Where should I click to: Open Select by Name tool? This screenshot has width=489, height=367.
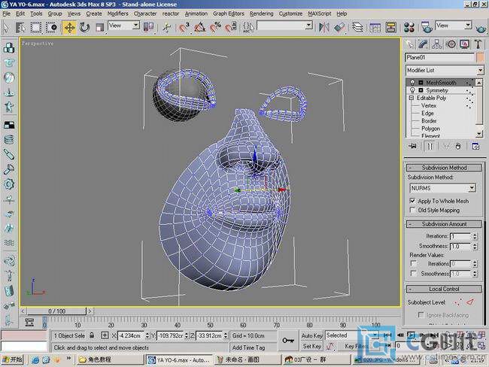20,28
